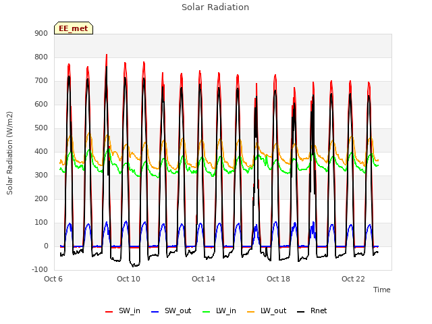The height and width of the screenshot is (324, 432).
Task: Click the green LW_in legend swatch
Action: click(x=207, y=312)
